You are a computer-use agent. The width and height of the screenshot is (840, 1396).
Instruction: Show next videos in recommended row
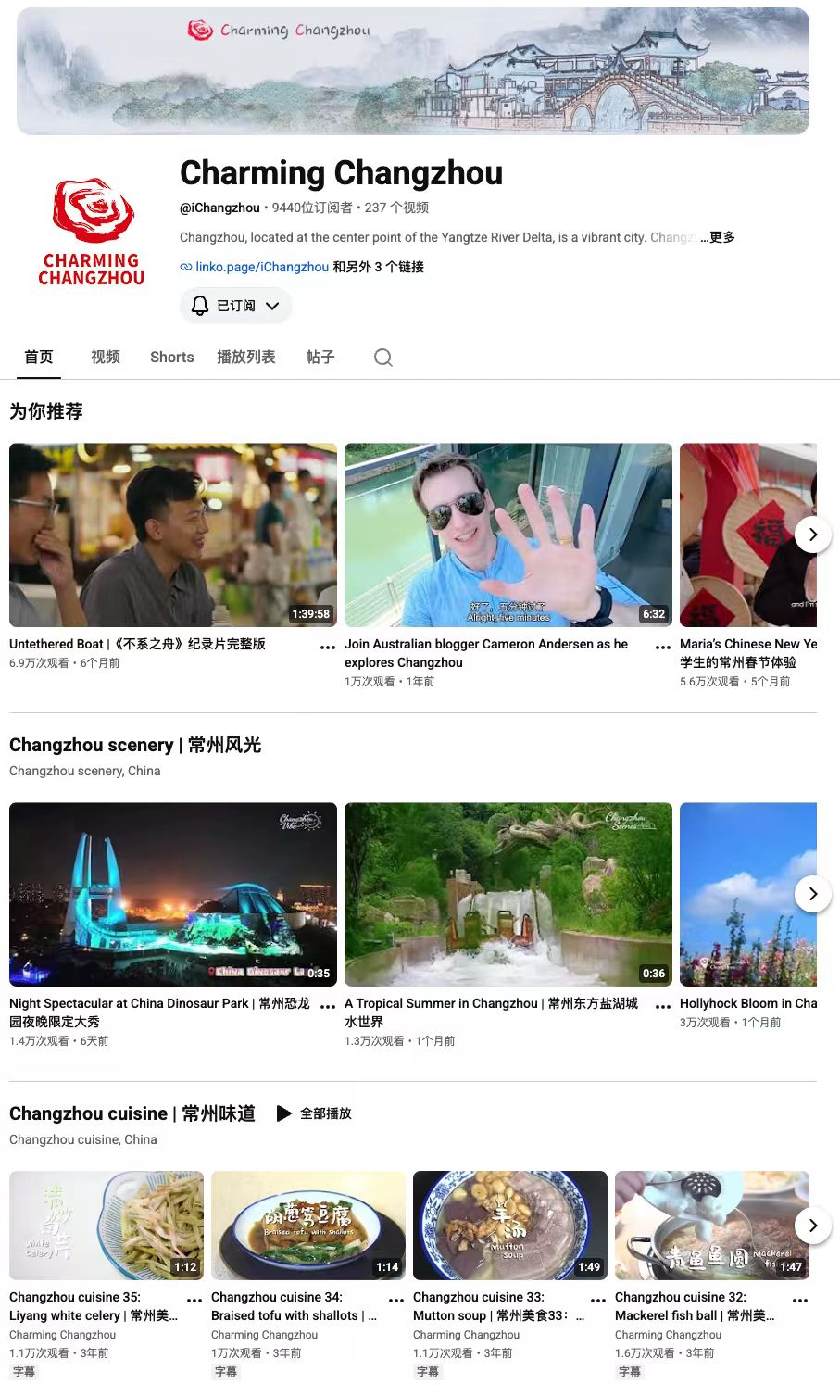tap(813, 535)
